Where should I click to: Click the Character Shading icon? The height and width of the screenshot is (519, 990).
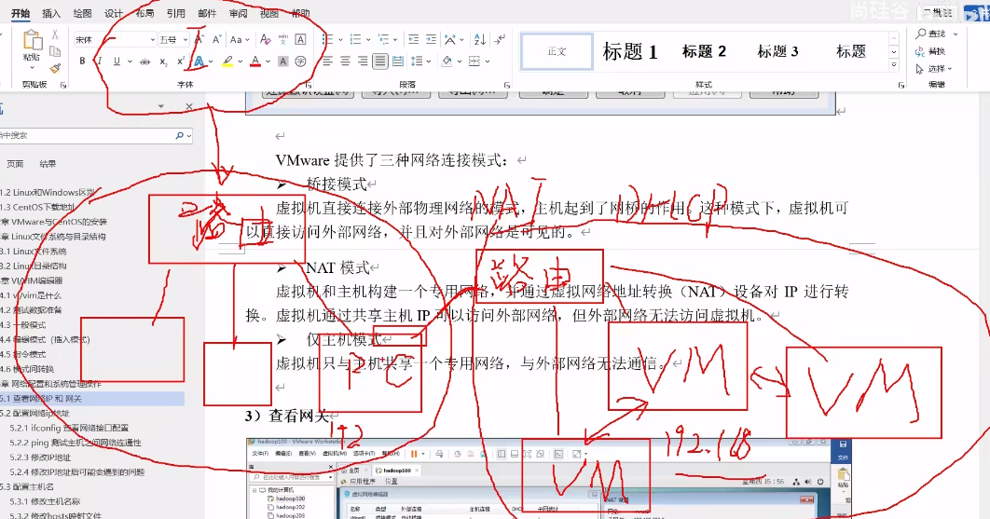point(282,61)
